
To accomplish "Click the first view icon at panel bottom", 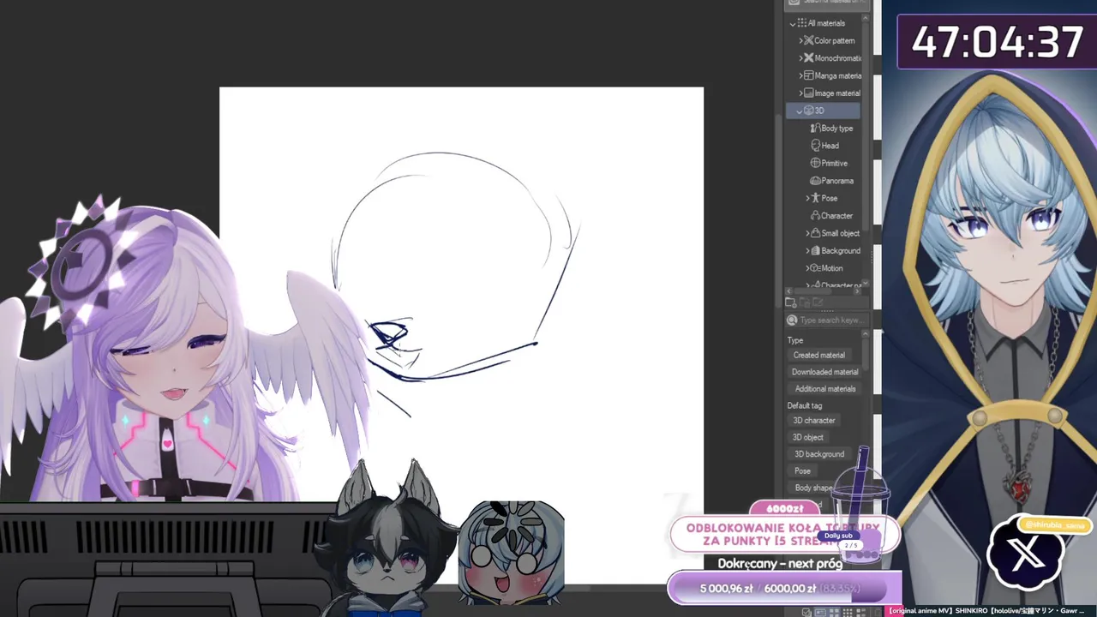I will pos(807,612).
